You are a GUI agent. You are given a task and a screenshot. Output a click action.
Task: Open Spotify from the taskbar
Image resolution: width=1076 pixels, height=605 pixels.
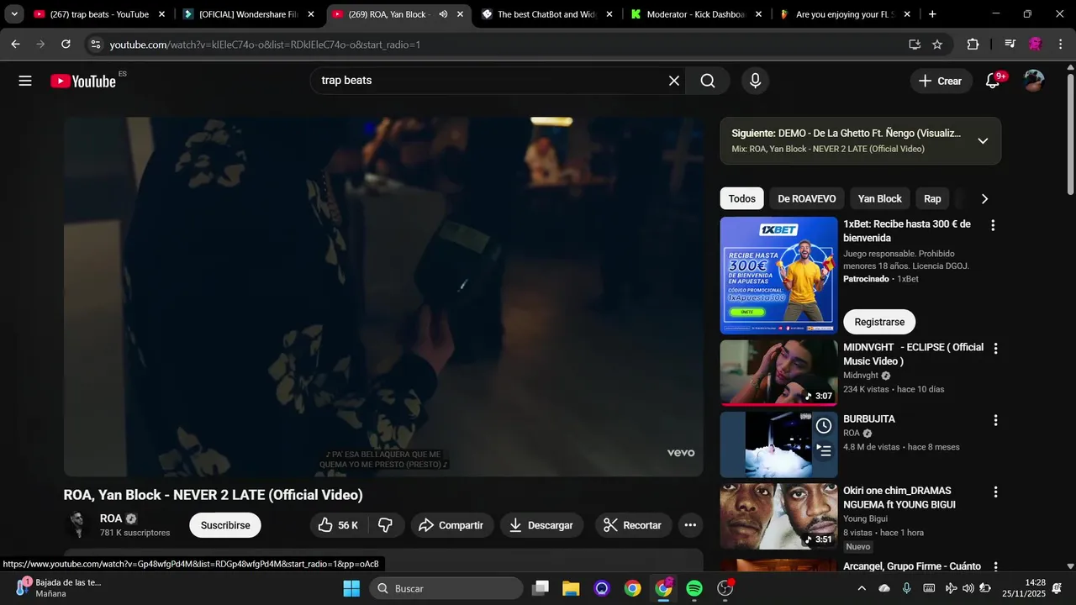(x=694, y=588)
